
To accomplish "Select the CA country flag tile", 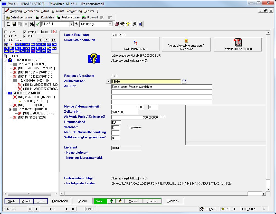I will click(x=38, y=45).
